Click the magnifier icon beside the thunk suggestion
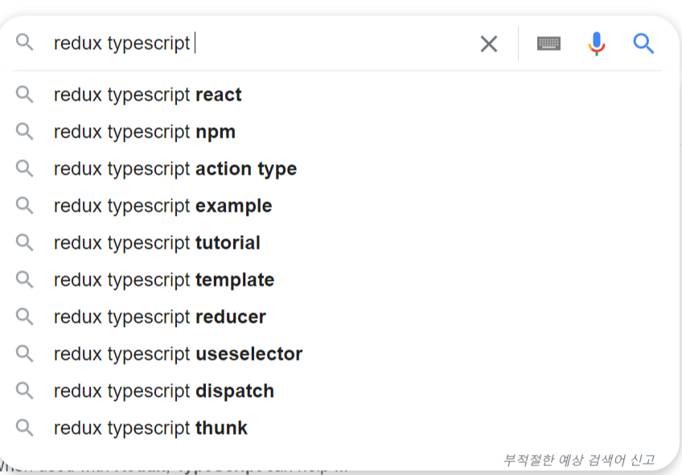This screenshot has width=682, height=475. point(24,427)
